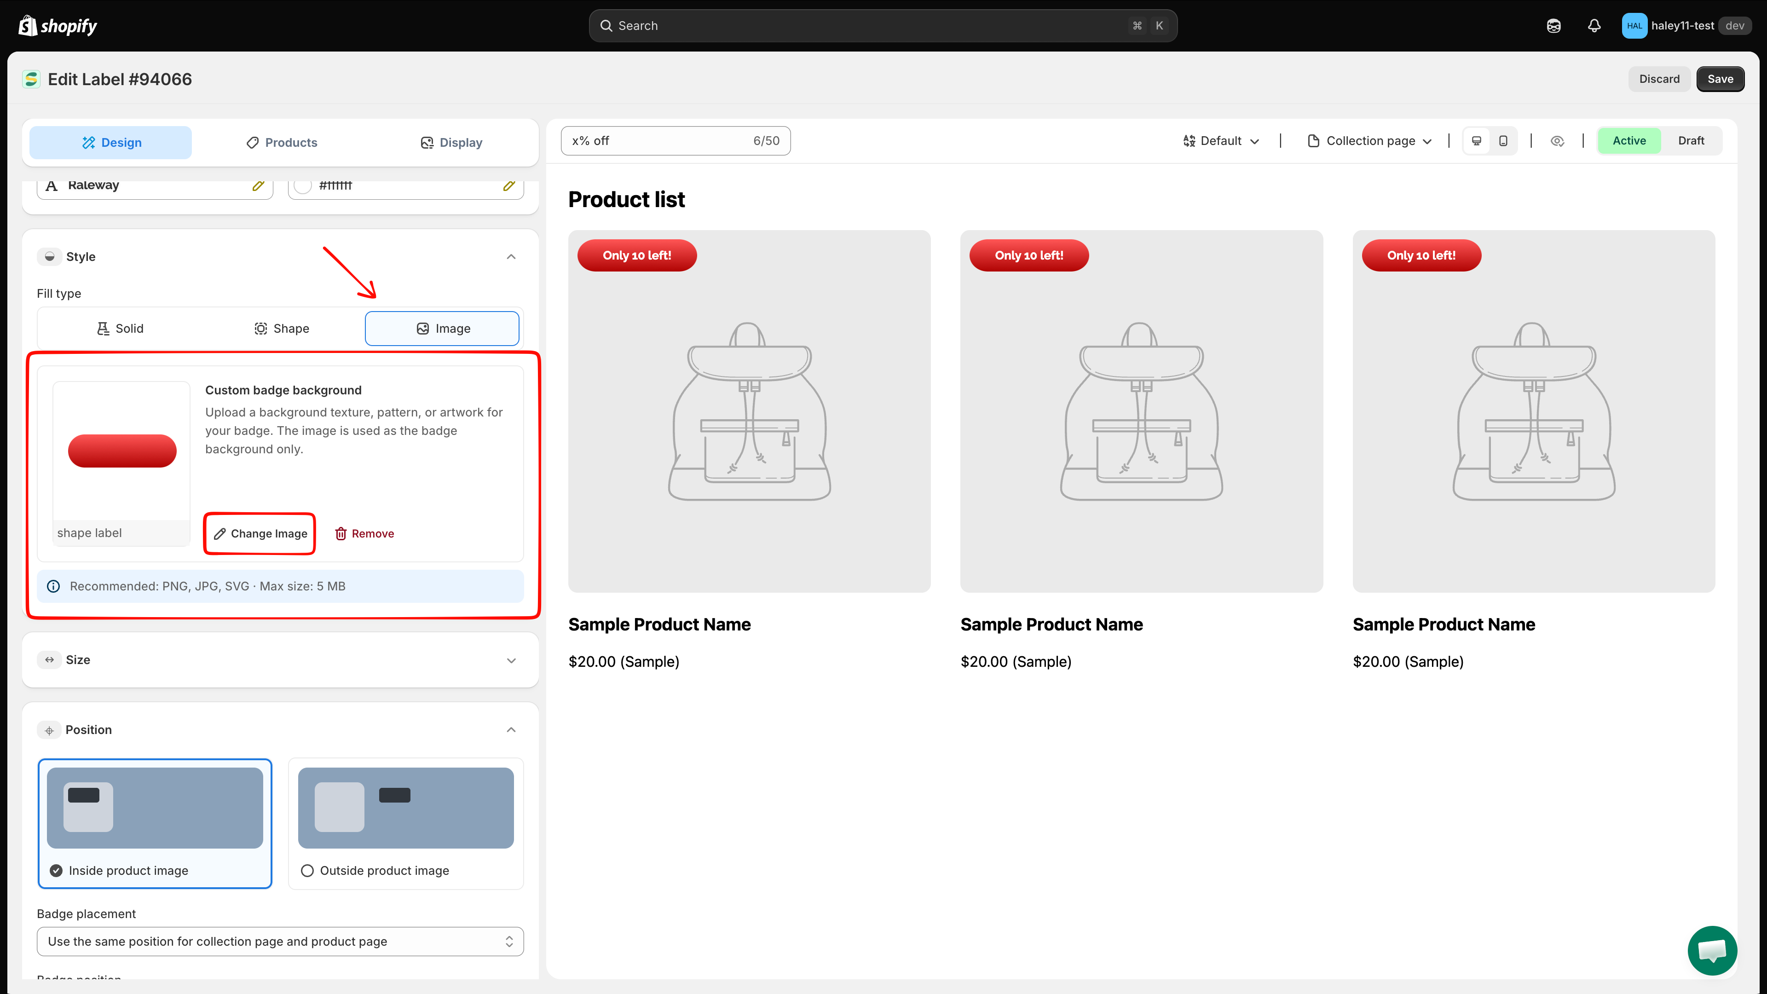Click the Style section icon

[49, 257]
